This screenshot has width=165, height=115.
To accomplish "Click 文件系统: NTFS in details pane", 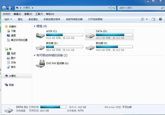I will pos(75,111).
